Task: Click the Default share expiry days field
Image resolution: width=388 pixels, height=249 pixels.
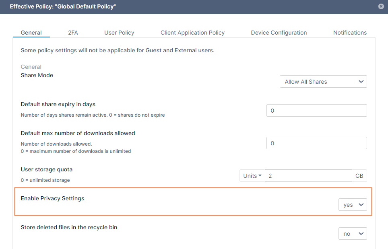Action: [x=316, y=111]
